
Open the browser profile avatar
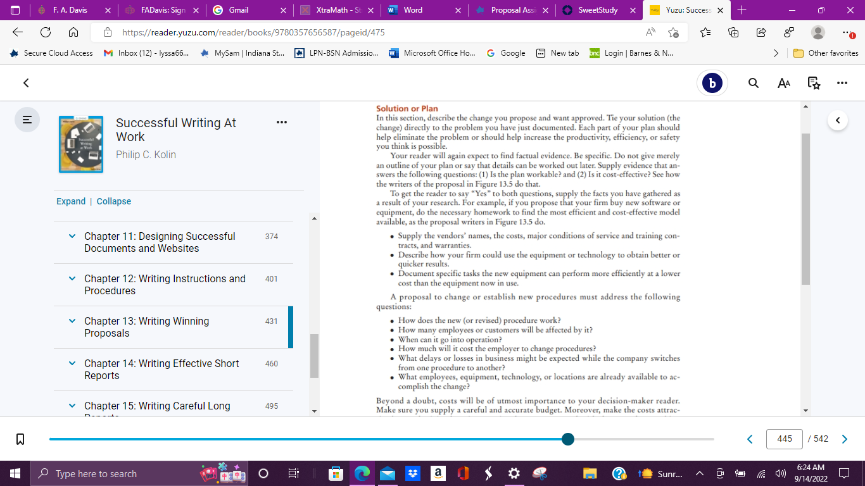818,32
